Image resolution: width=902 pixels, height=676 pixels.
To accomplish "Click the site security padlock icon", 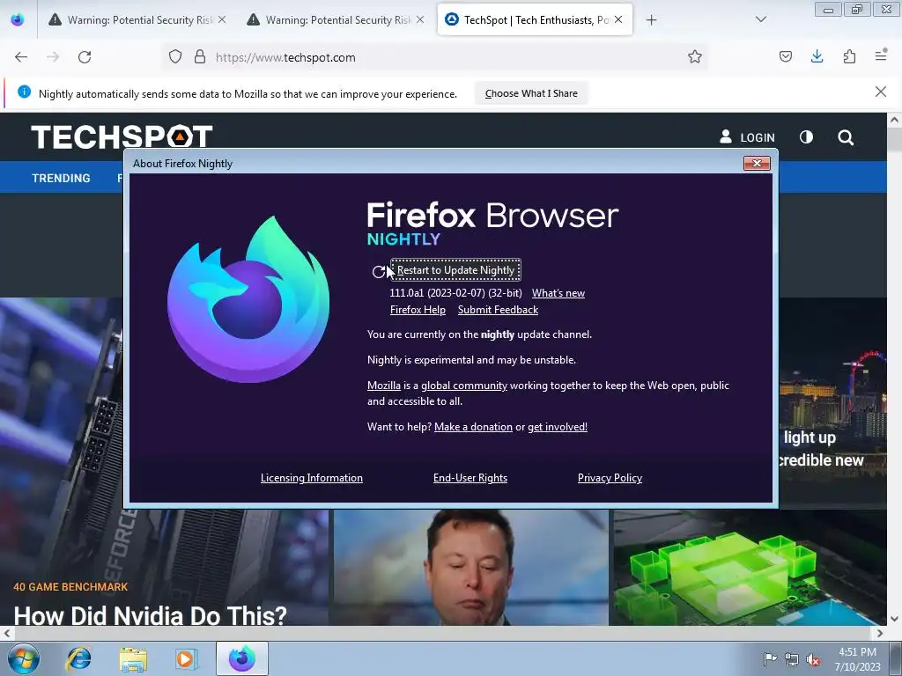I will click(200, 57).
